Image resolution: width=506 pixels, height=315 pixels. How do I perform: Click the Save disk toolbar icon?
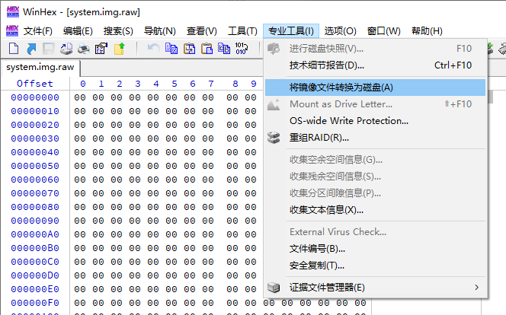(49, 49)
